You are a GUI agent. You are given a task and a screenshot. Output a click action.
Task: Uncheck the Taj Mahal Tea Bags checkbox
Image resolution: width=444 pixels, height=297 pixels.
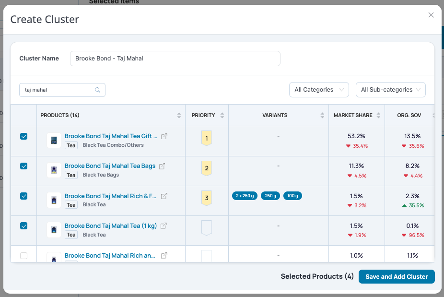[x=24, y=166]
